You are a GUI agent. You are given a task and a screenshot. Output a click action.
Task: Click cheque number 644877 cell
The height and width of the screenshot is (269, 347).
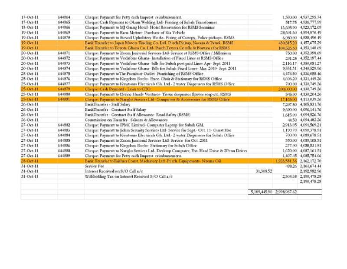pyautogui.click(x=64, y=84)
